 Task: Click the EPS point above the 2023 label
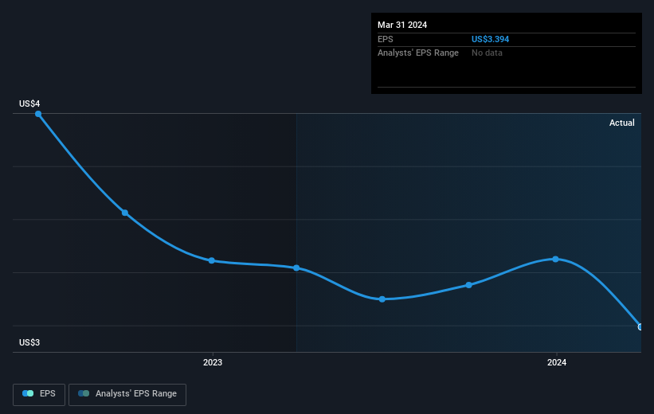point(211,260)
